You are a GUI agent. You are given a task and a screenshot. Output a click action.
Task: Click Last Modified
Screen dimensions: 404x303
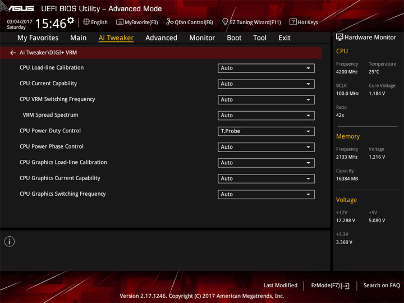pyautogui.click(x=281, y=286)
